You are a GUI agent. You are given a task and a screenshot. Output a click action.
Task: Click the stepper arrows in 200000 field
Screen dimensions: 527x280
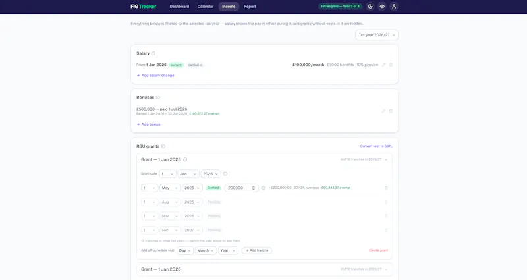[x=254, y=188]
